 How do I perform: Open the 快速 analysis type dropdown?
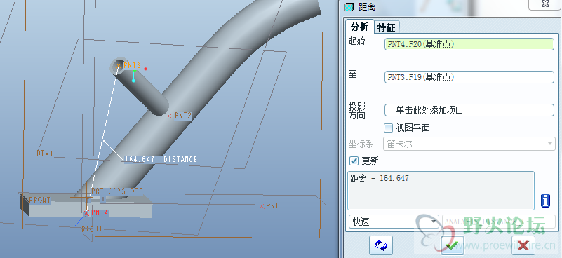[394, 222]
